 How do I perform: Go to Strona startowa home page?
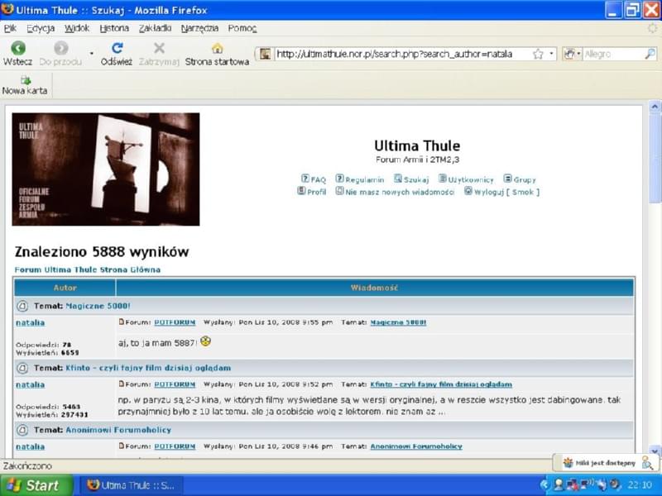217,54
